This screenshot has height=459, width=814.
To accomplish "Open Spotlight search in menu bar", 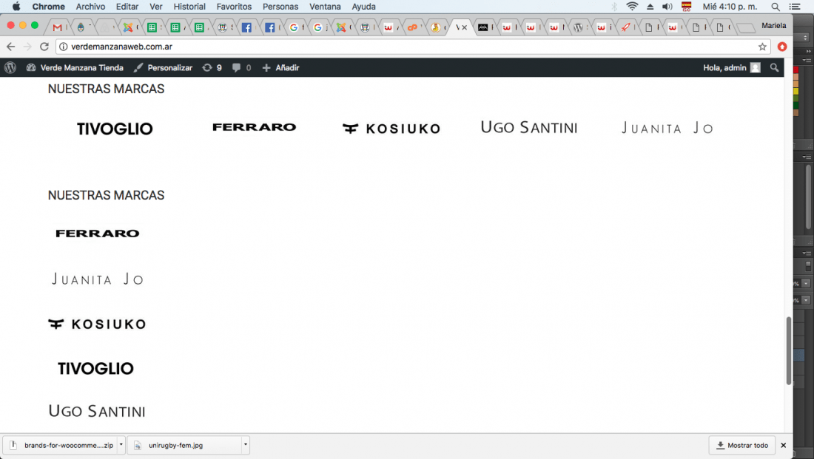I will coord(775,7).
